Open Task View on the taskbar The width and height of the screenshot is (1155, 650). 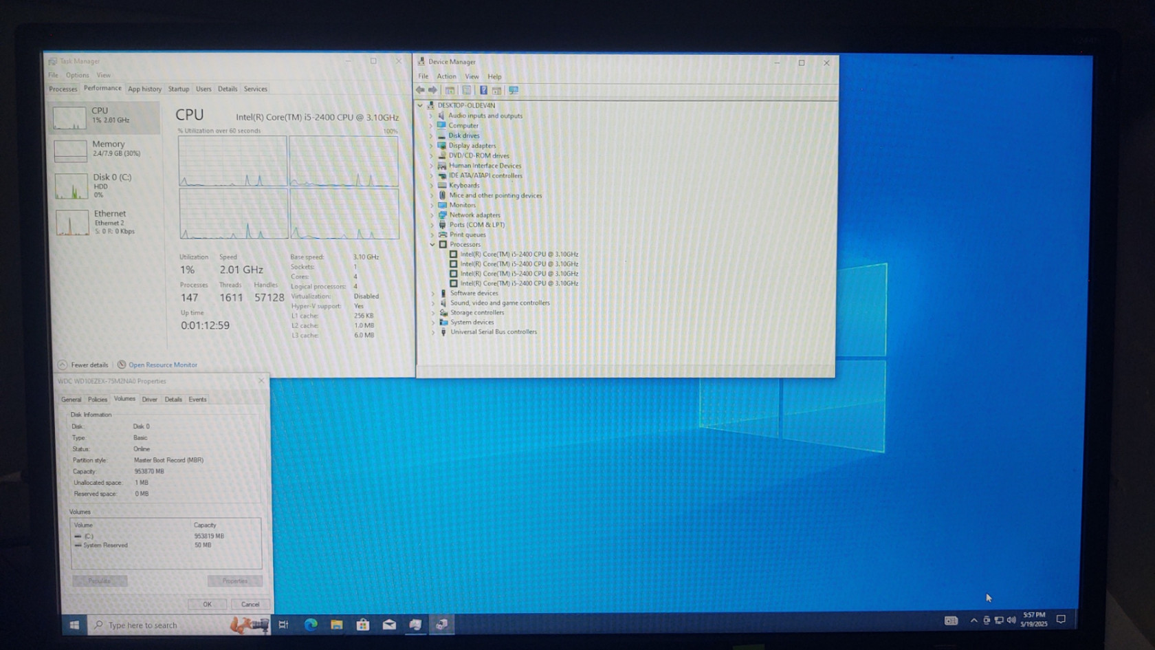tap(283, 625)
